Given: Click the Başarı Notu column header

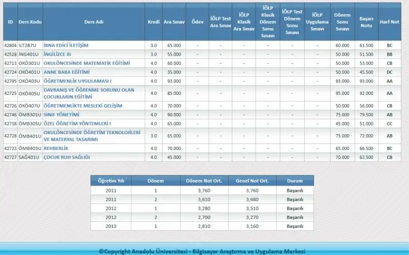Looking at the screenshot, I should click(366, 22).
